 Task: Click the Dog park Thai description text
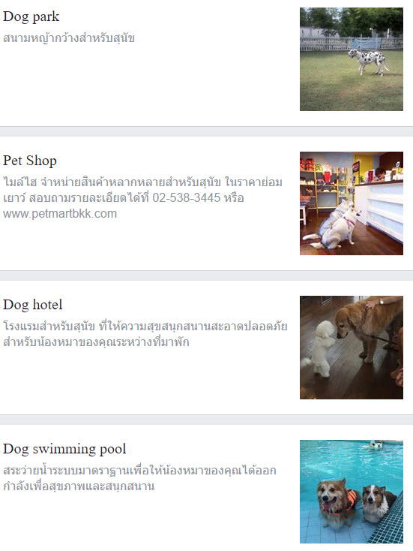(69, 38)
